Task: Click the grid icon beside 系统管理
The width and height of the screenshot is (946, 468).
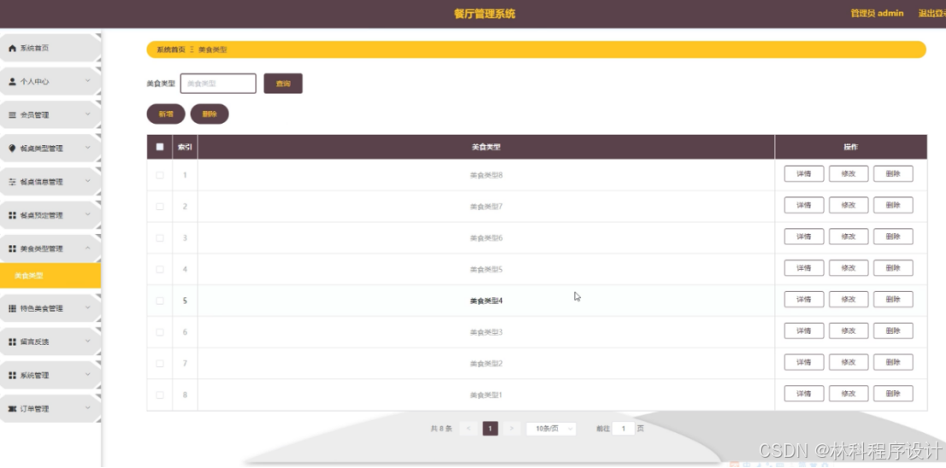Action: (12, 375)
